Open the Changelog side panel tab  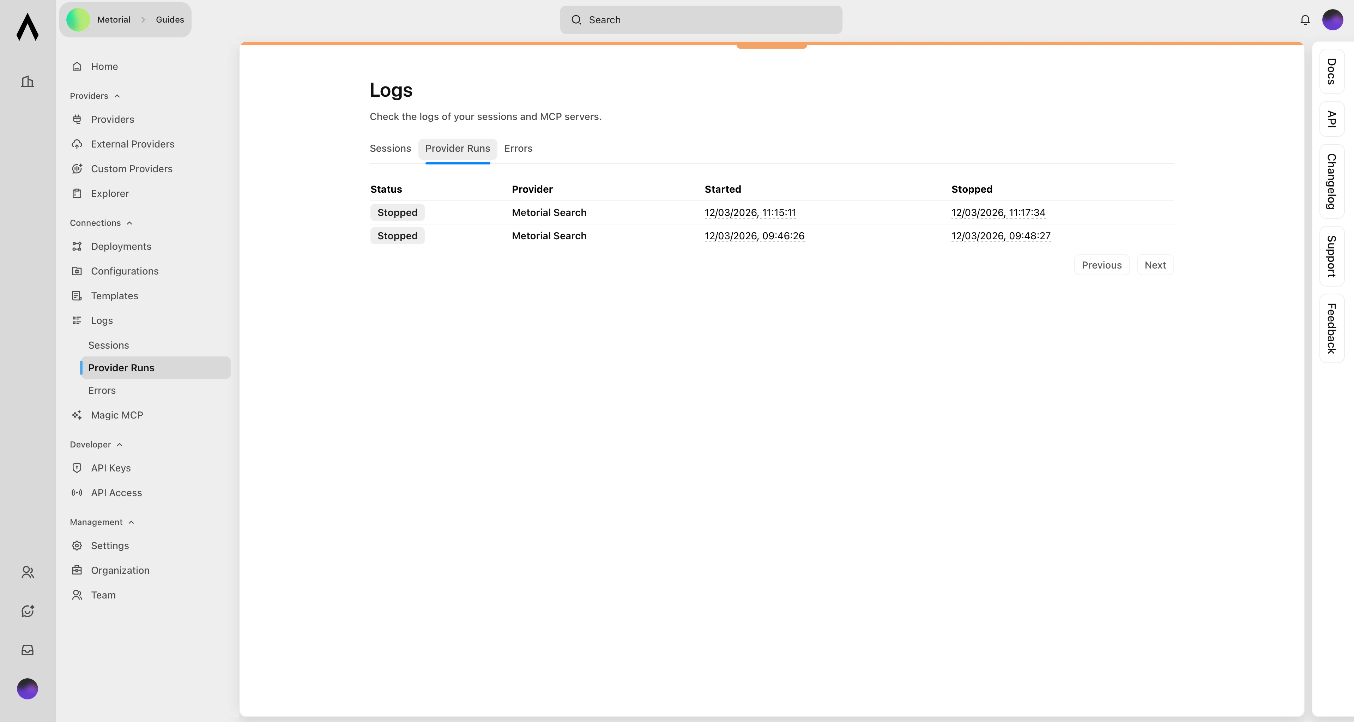pos(1331,181)
